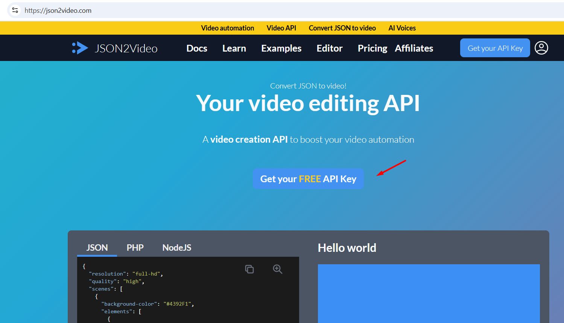Click the JSON2Video brand name
This screenshot has width=564, height=323.
(126, 48)
